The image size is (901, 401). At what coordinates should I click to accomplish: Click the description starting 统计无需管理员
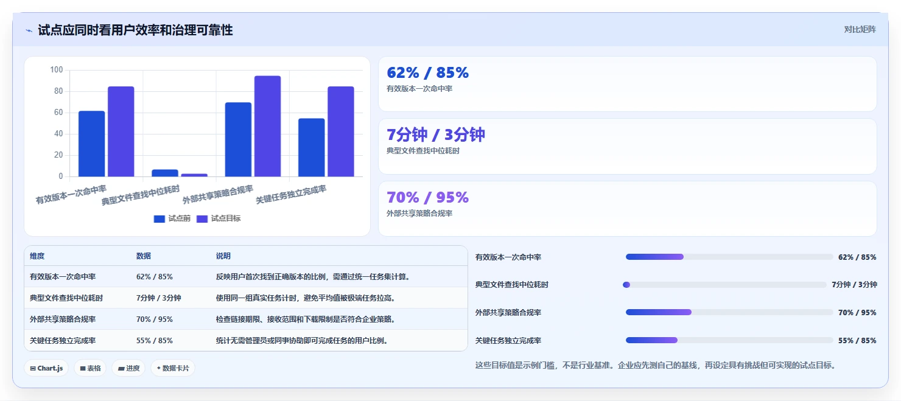coord(302,341)
